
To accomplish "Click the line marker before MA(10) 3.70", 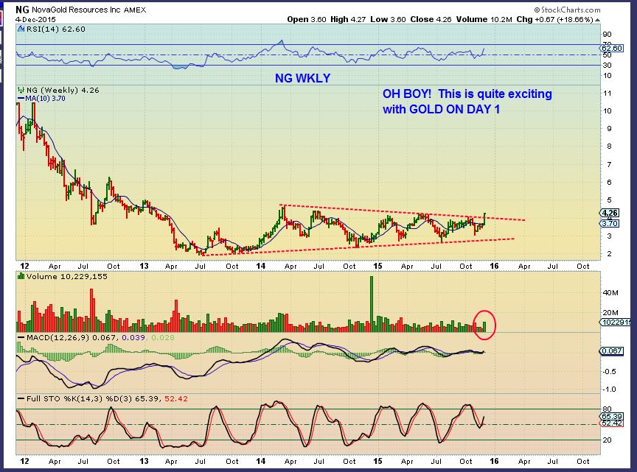I will [x=21, y=98].
